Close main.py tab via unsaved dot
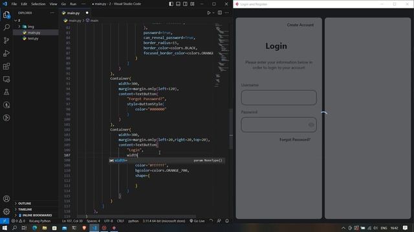 pos(87,13)
